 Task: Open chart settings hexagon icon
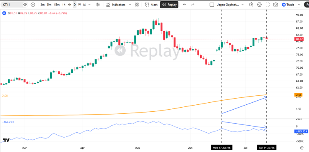coord(259,5)
